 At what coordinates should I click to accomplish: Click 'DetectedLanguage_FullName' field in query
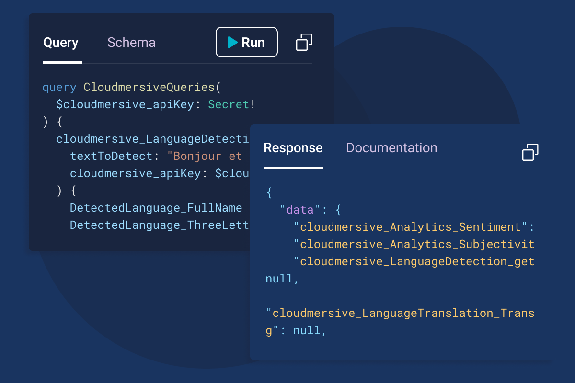point(156,208)
